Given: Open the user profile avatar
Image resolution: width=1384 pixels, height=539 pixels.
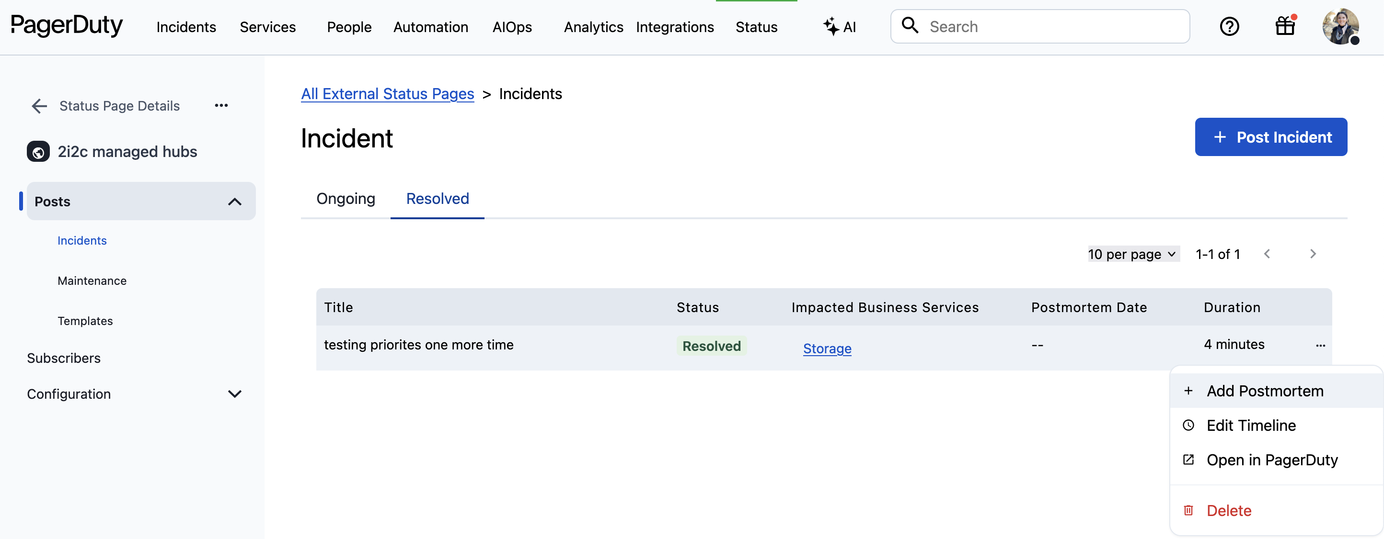Looking at the screenshot, I should (1340, 26).
